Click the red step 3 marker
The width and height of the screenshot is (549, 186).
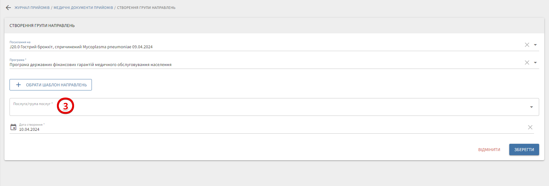pyautogui.click(x=65, y=106)
